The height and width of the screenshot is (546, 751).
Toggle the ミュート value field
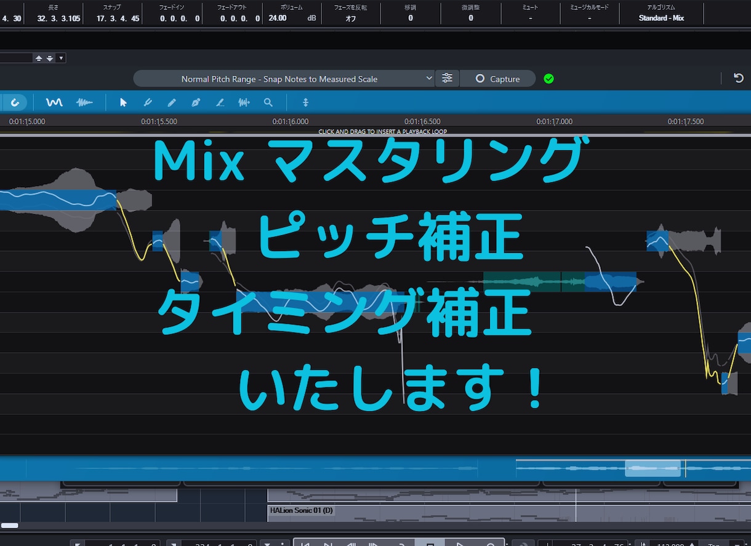click(529, 18)
